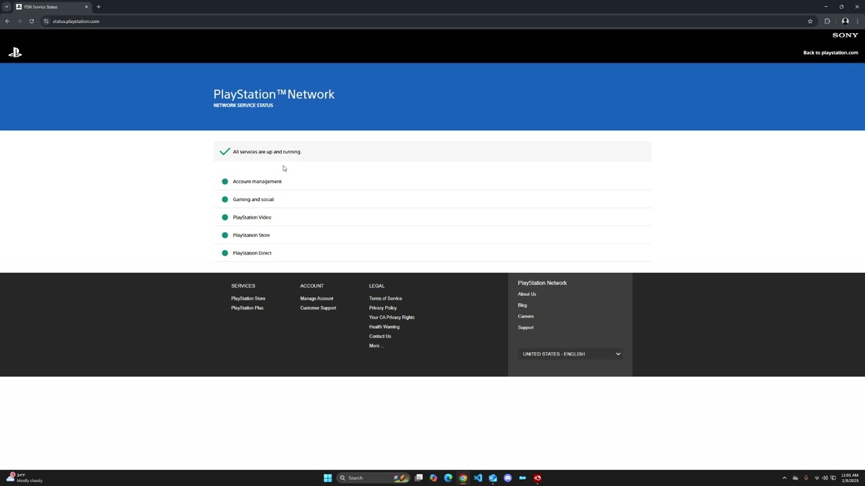Open the United States - English region dropdown
The width and height of the screenshot is (865, 486).
pos(570,354)
